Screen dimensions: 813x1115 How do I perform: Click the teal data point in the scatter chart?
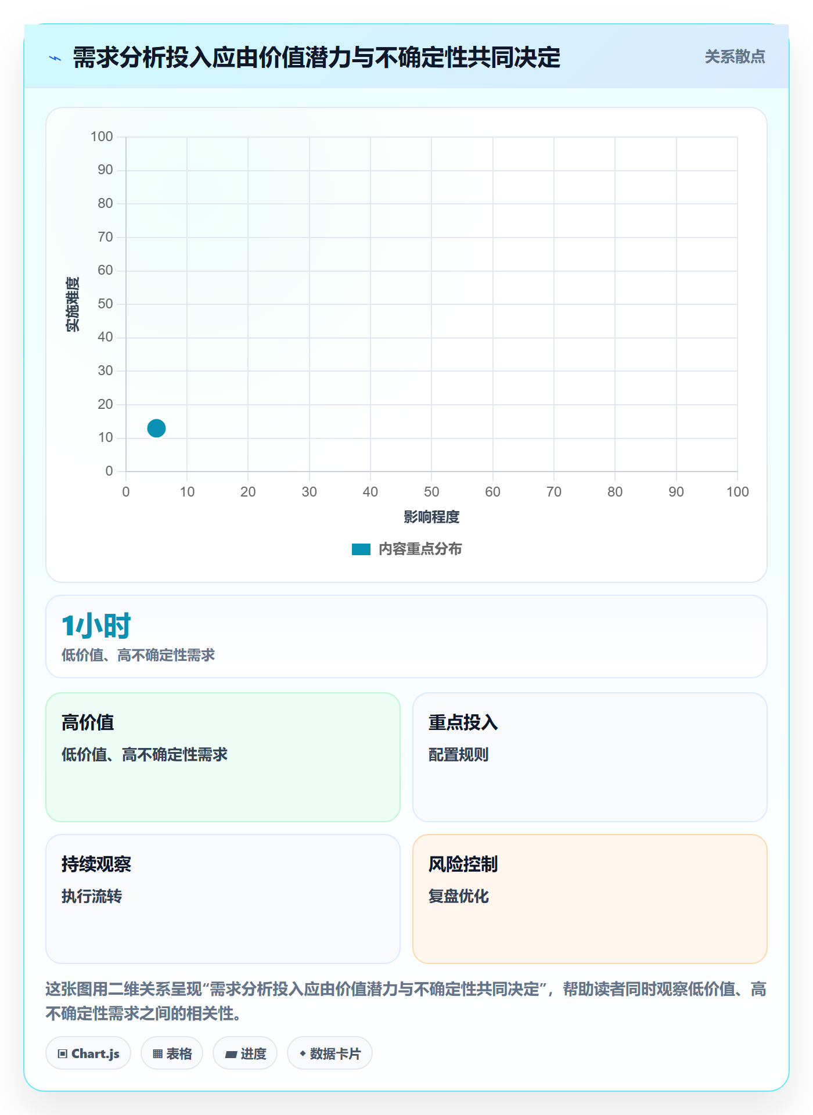click(x=156, y=429)
